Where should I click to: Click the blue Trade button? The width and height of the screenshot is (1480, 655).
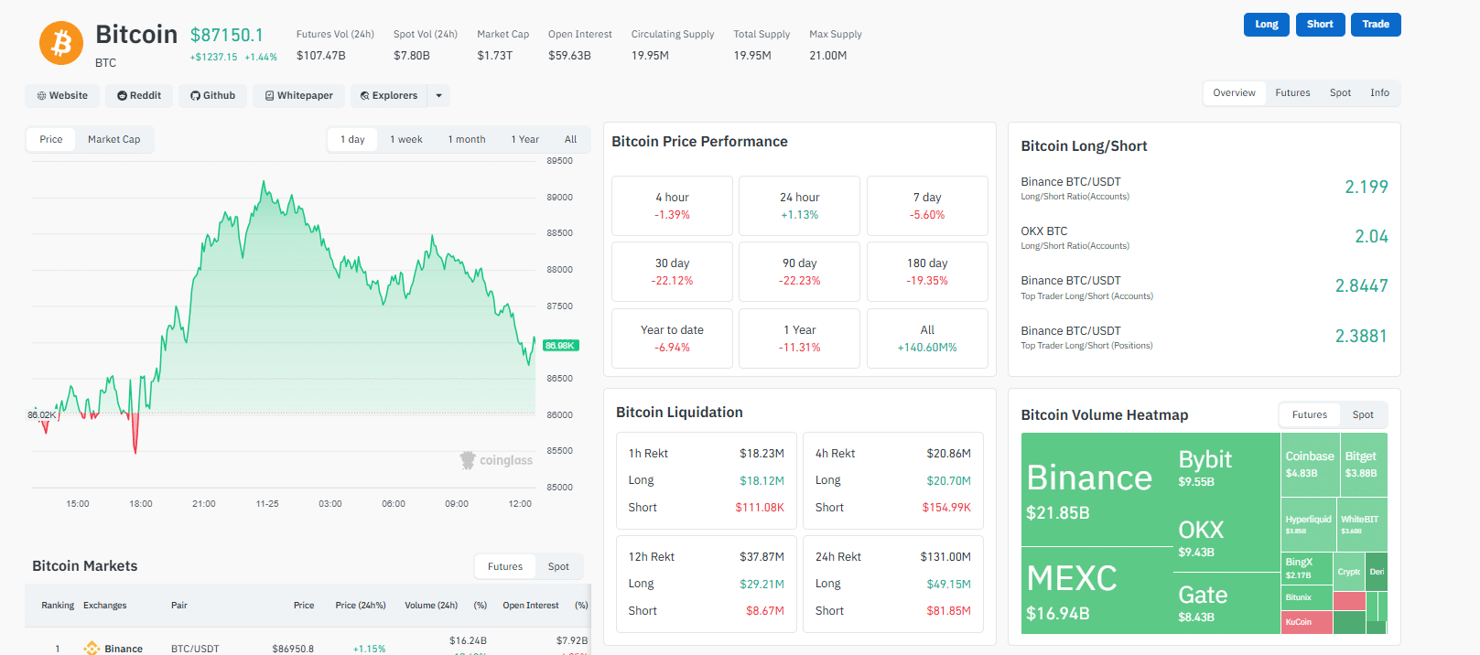(1375, 25)
